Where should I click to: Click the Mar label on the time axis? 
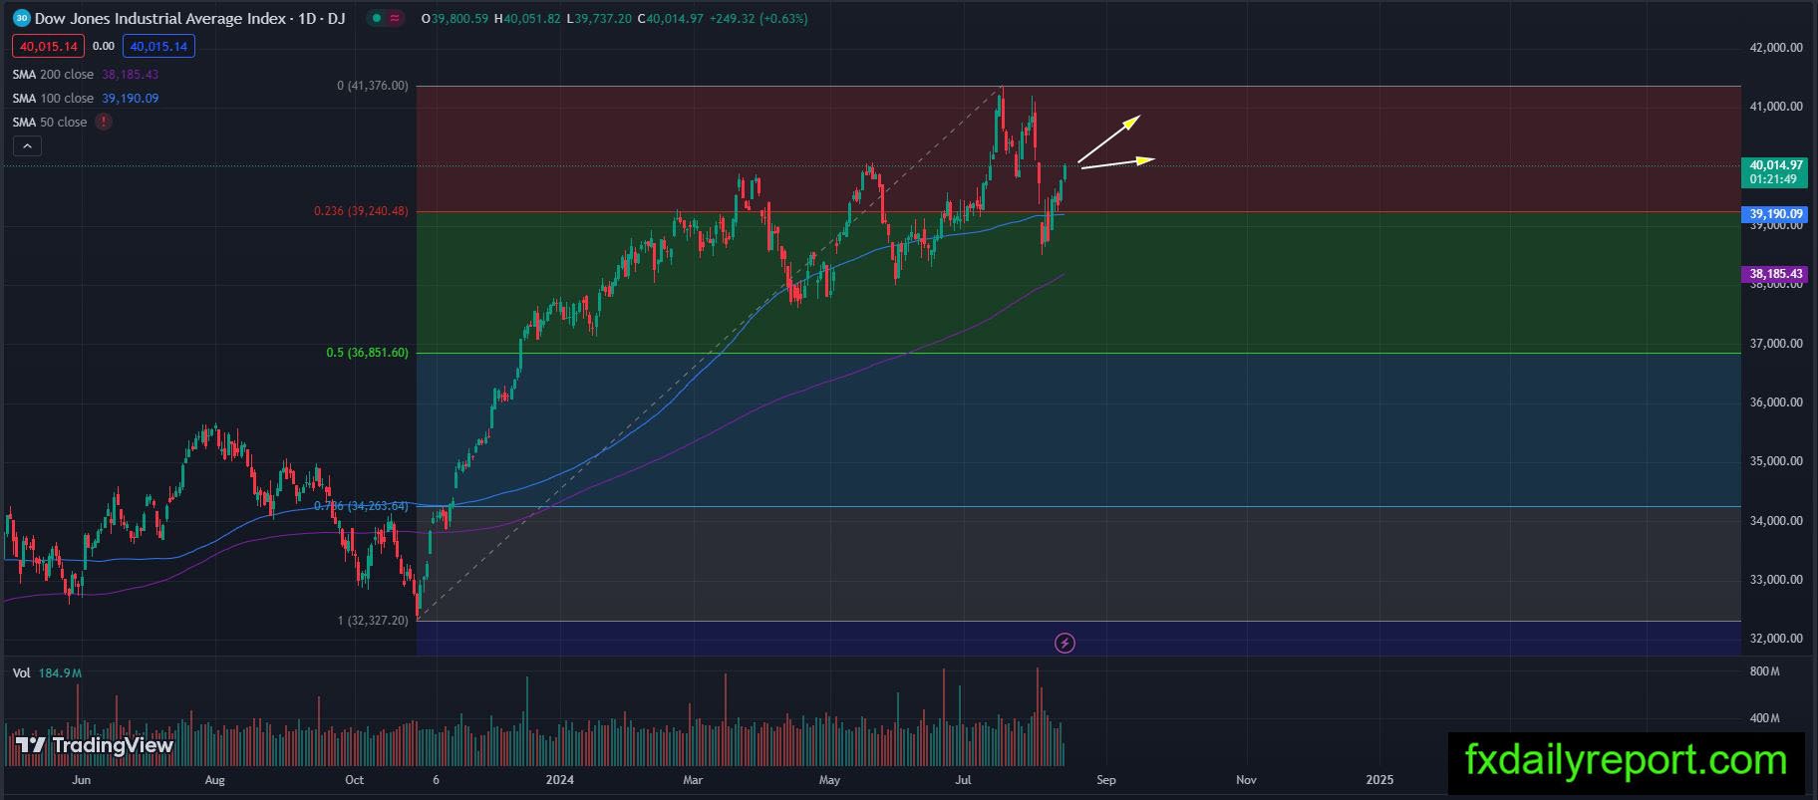(x=693, y=780)
